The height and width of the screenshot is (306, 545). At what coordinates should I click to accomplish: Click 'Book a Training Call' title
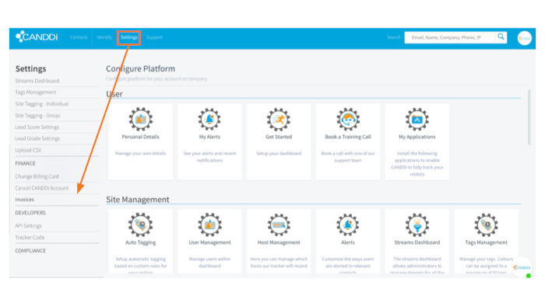coord(348,137)
